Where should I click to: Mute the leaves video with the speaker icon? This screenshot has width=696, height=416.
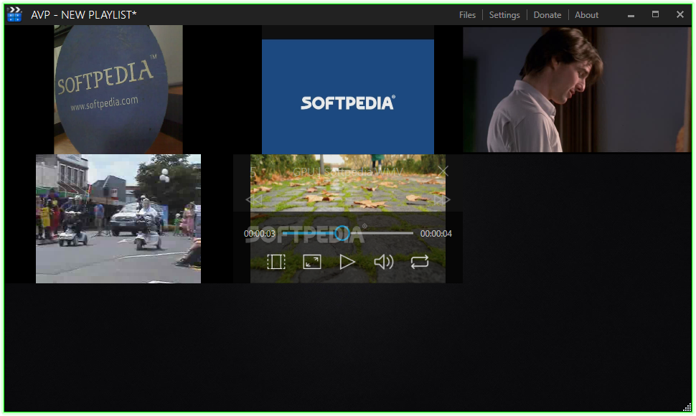[383, 262]
